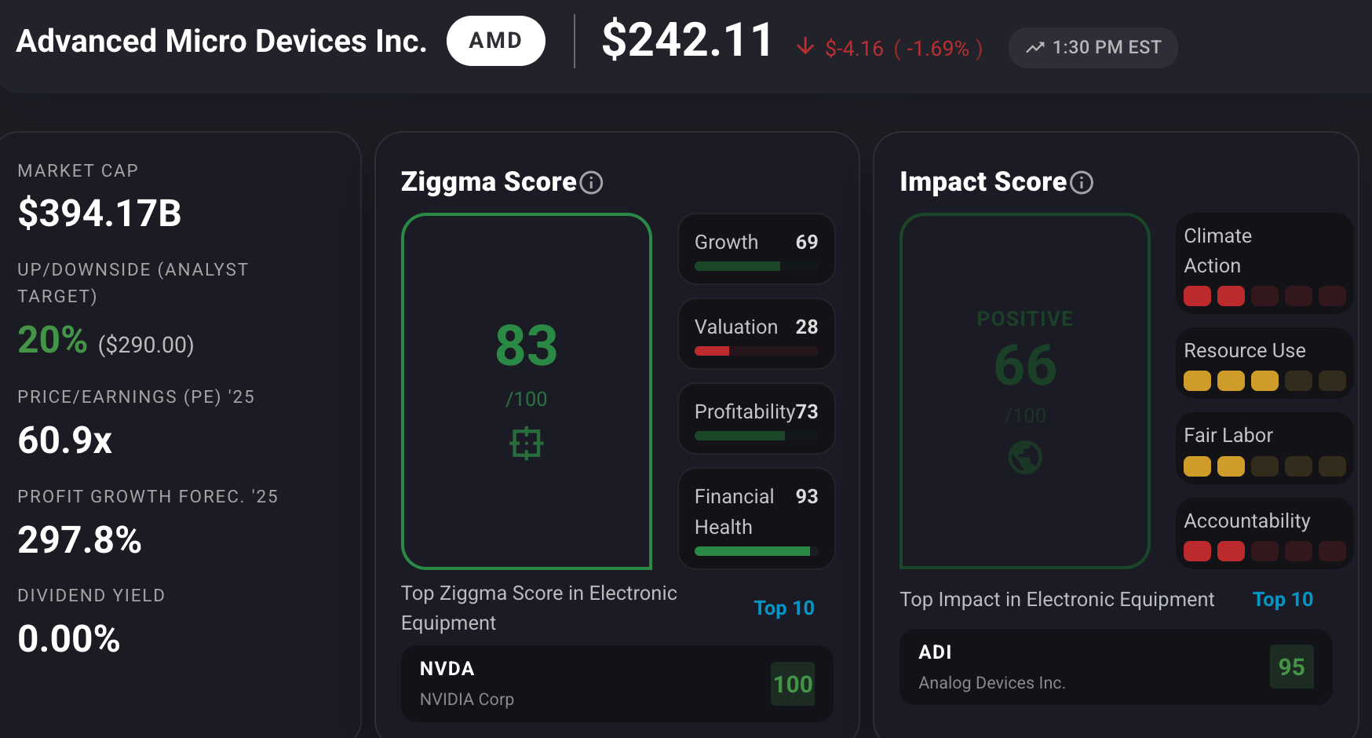The height and width of the screenshot is (738, 1372).
Task: Click the Top Impact in Electronic Equipment text
Action: [x=1057, y=599]
